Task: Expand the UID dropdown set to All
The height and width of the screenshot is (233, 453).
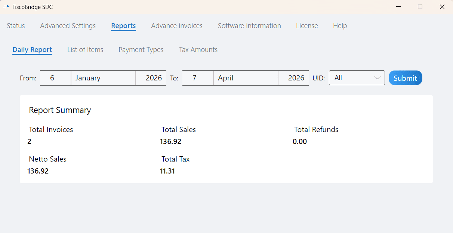Action: pyautogui.click(x=357, y=78)
